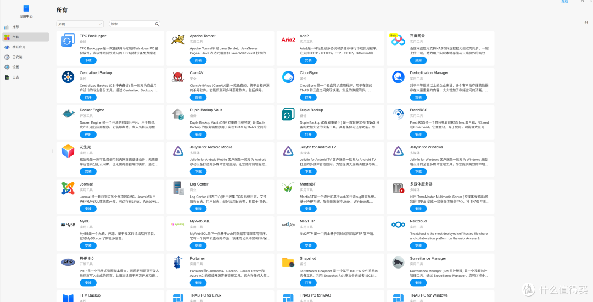
Task: Click 启用 button for 百度网盘
Action: click(418, 60)
